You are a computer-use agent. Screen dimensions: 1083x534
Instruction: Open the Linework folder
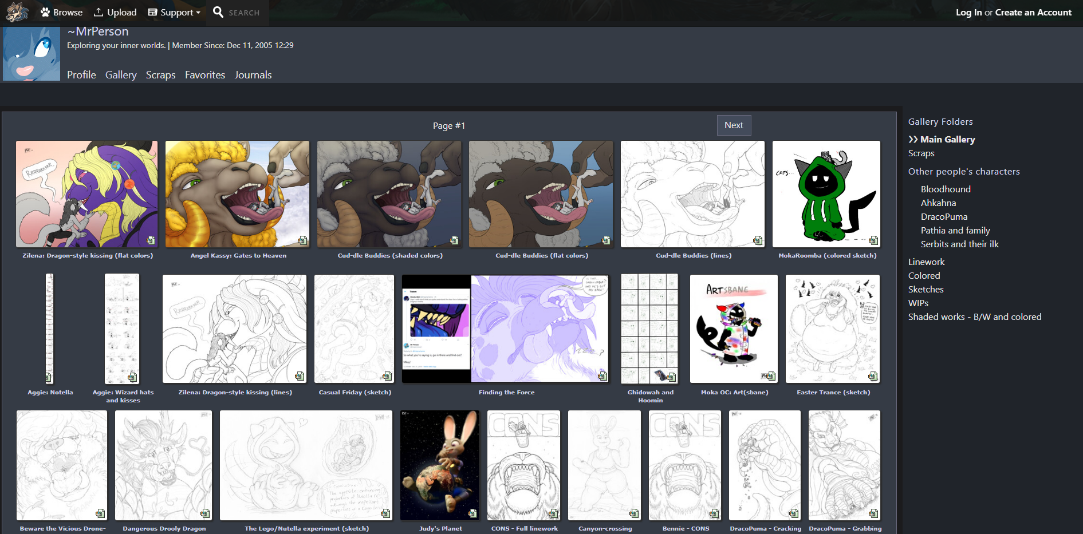(926, 262)
